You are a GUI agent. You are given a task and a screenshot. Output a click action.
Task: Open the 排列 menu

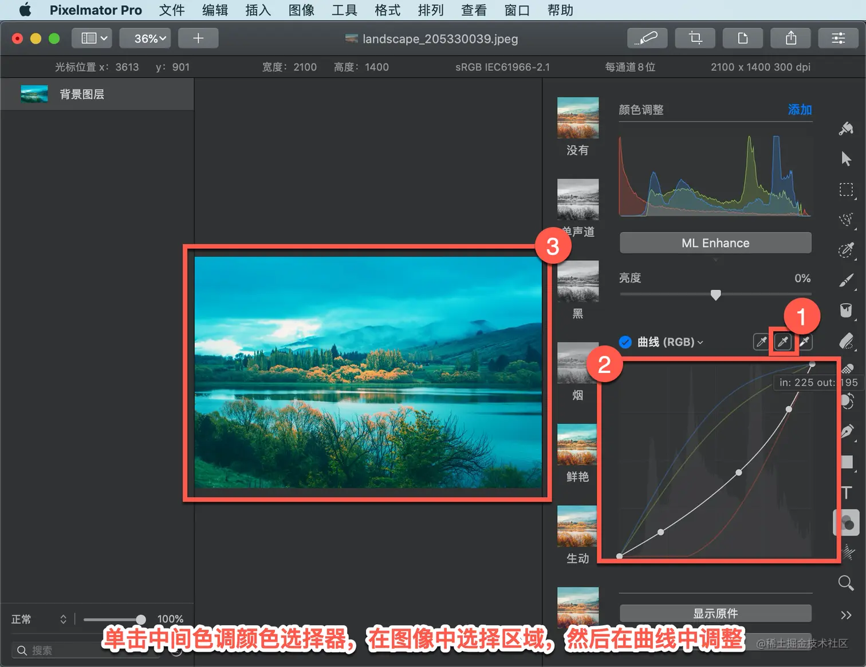431,10
